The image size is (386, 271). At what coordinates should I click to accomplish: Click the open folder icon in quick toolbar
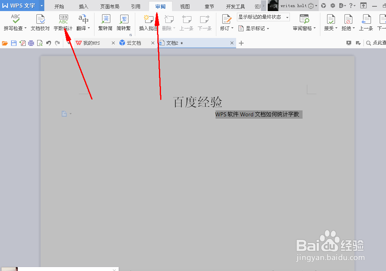[x=5, y=44]
